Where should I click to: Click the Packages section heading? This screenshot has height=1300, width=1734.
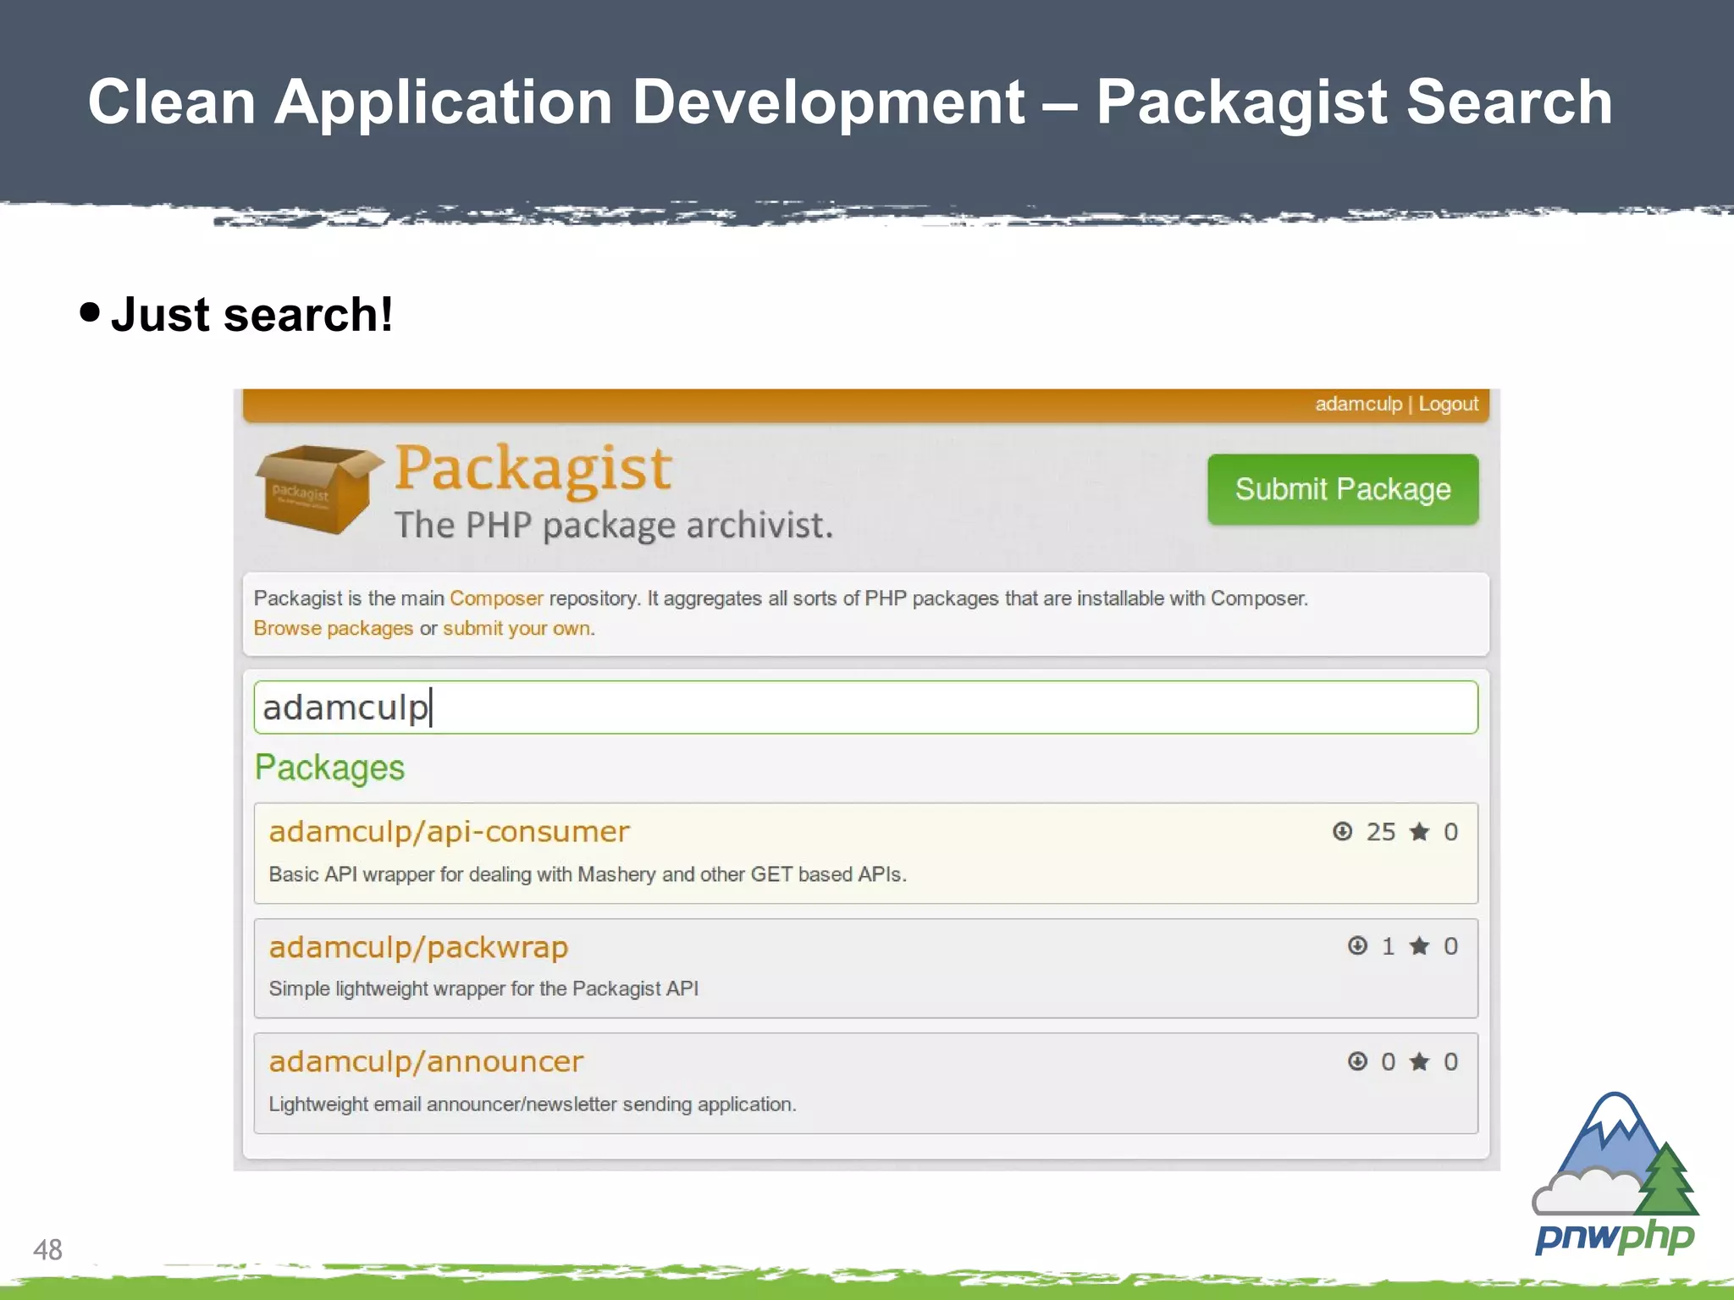pos(329,768)
